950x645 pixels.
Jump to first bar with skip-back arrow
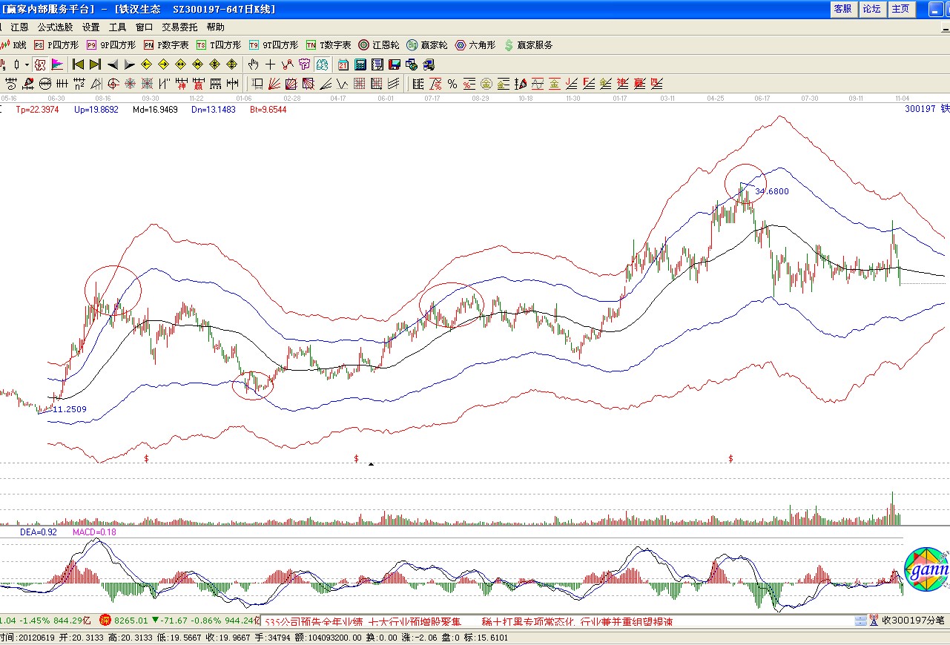(77, 64)
